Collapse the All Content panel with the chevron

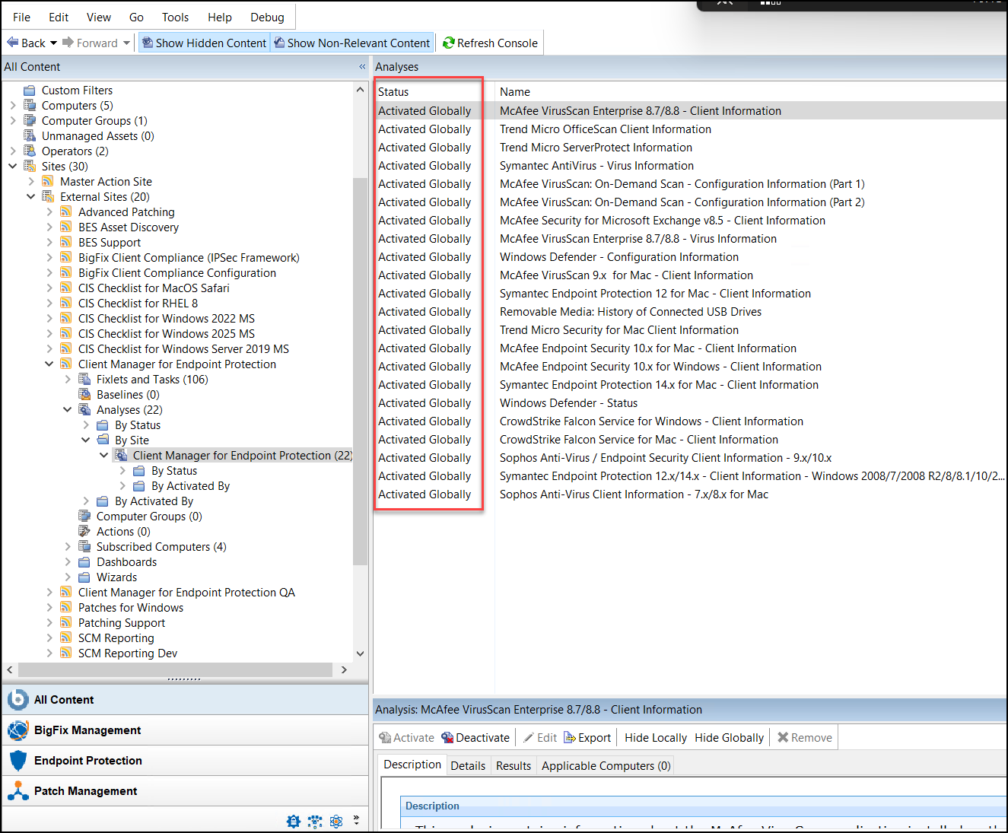[362, 66]
